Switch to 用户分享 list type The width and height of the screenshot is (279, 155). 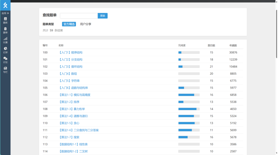[85, 24]
